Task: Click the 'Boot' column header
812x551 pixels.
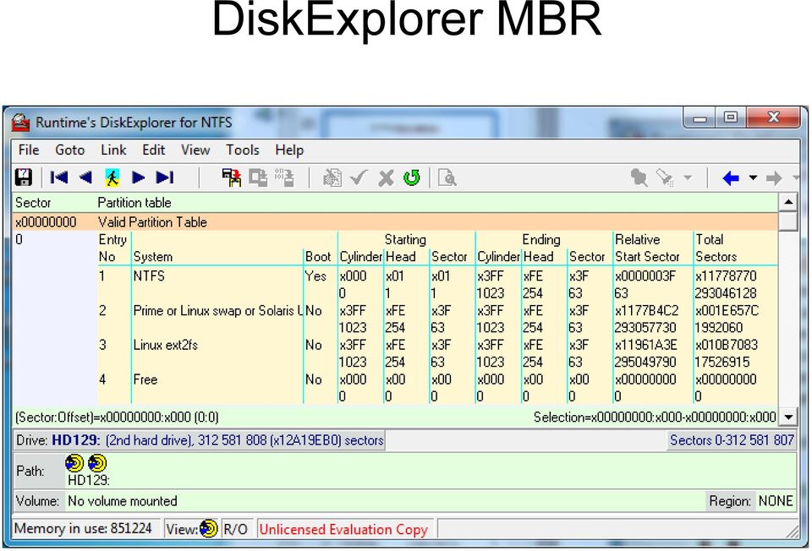Action: pyautogui.click(x=318, y=257)
